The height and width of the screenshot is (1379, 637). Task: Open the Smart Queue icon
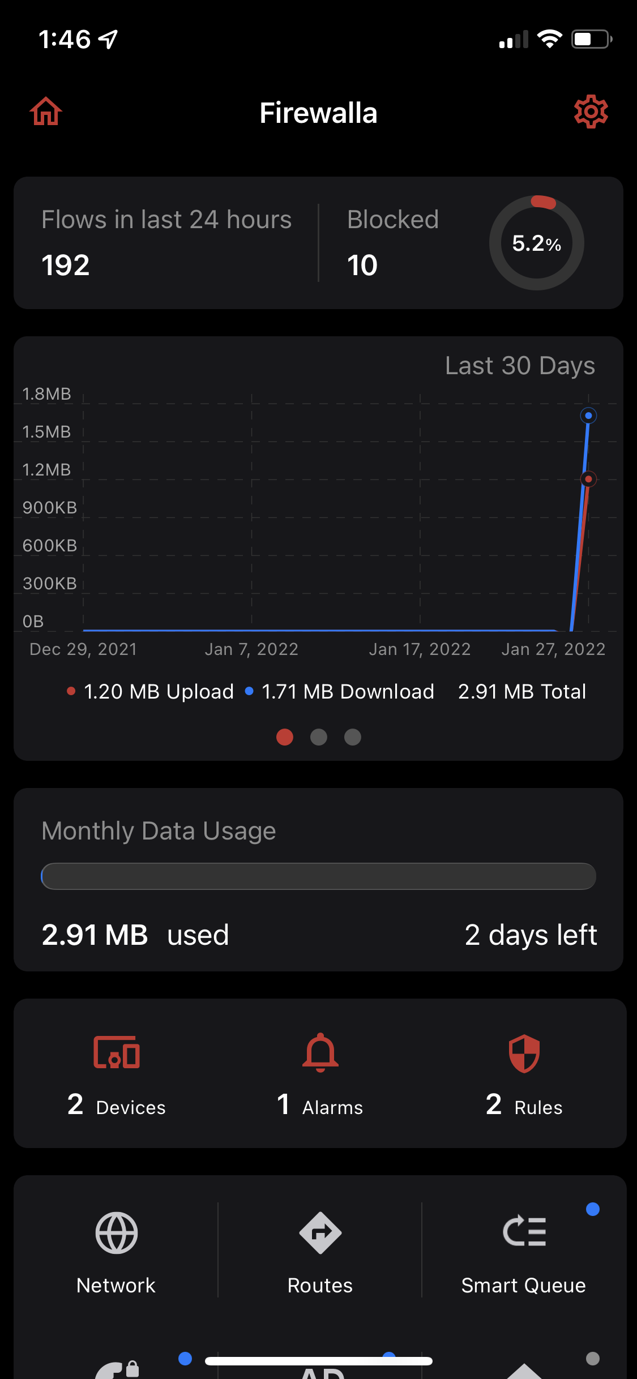click(x=524, y=1232)
